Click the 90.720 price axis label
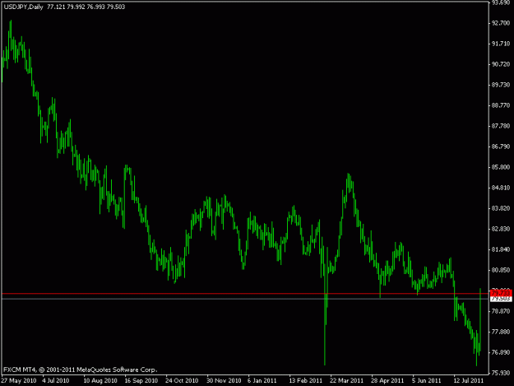The height and width of the screenshot is (386, 514). [501, 64]
